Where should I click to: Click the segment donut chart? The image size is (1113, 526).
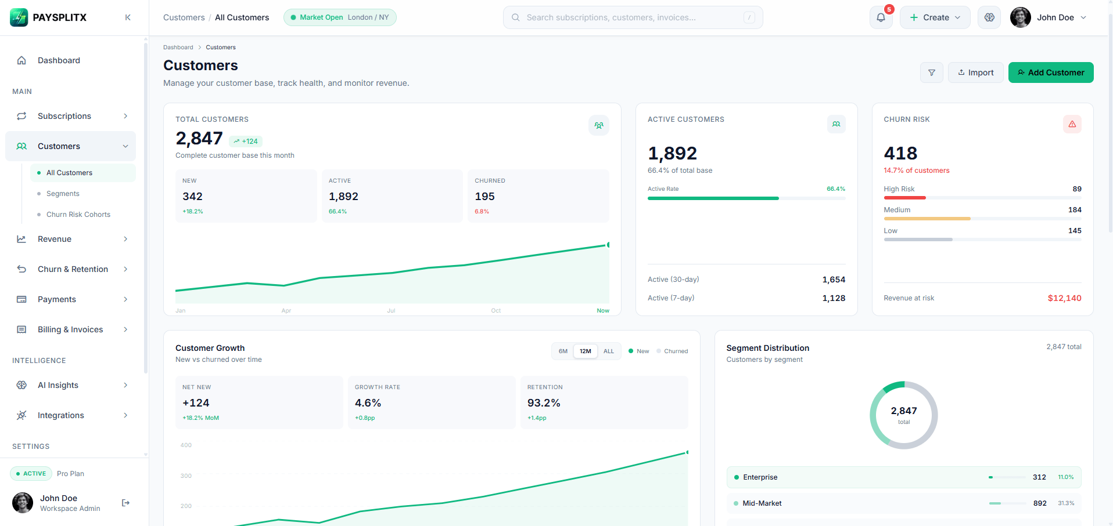click(x=904, y=415)
